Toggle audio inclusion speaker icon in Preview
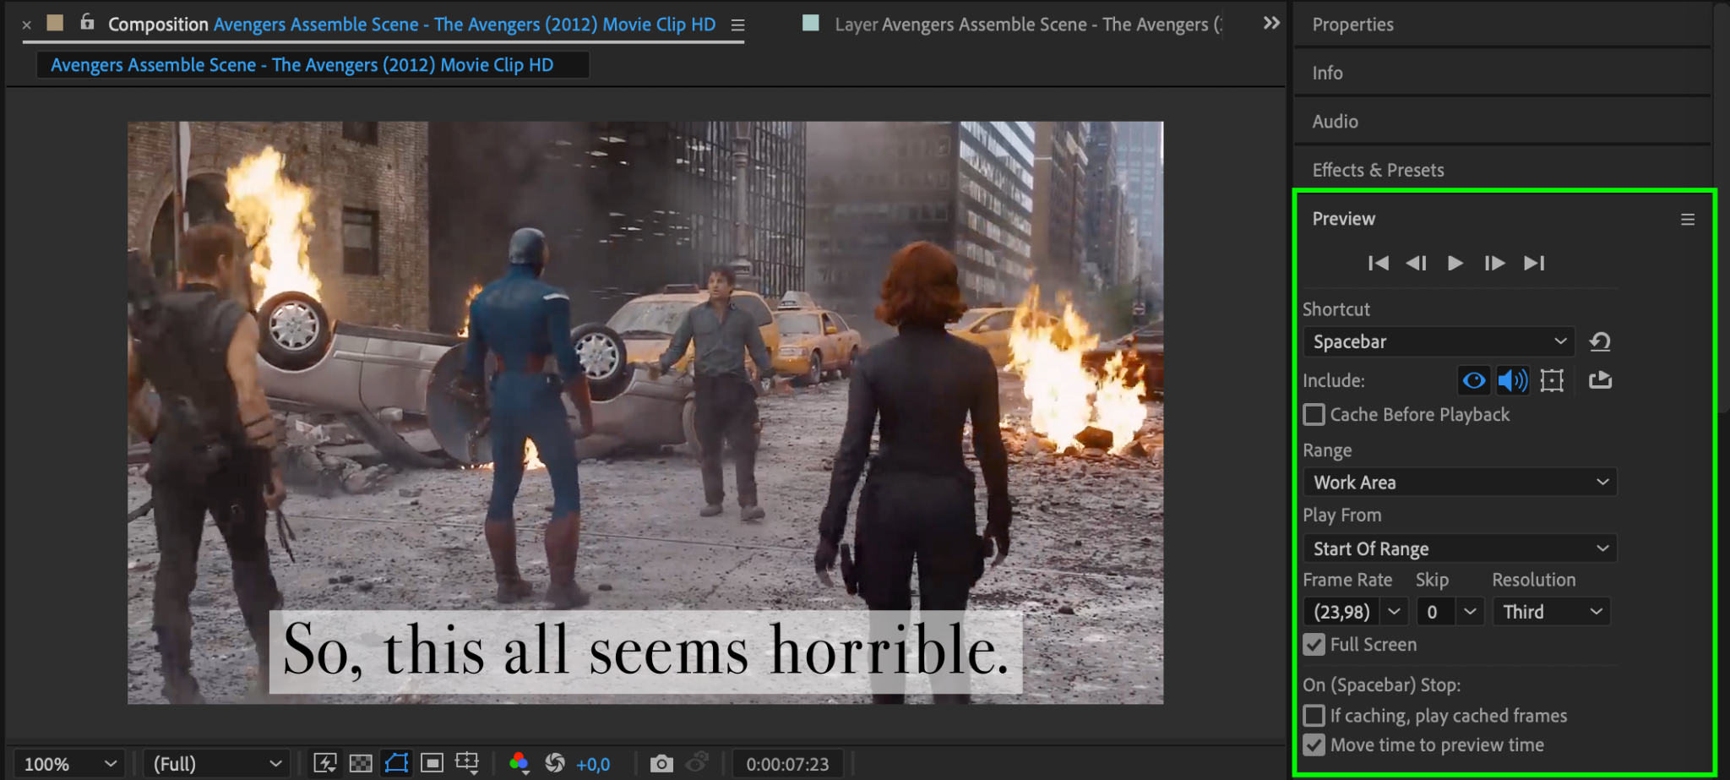 1512,380
